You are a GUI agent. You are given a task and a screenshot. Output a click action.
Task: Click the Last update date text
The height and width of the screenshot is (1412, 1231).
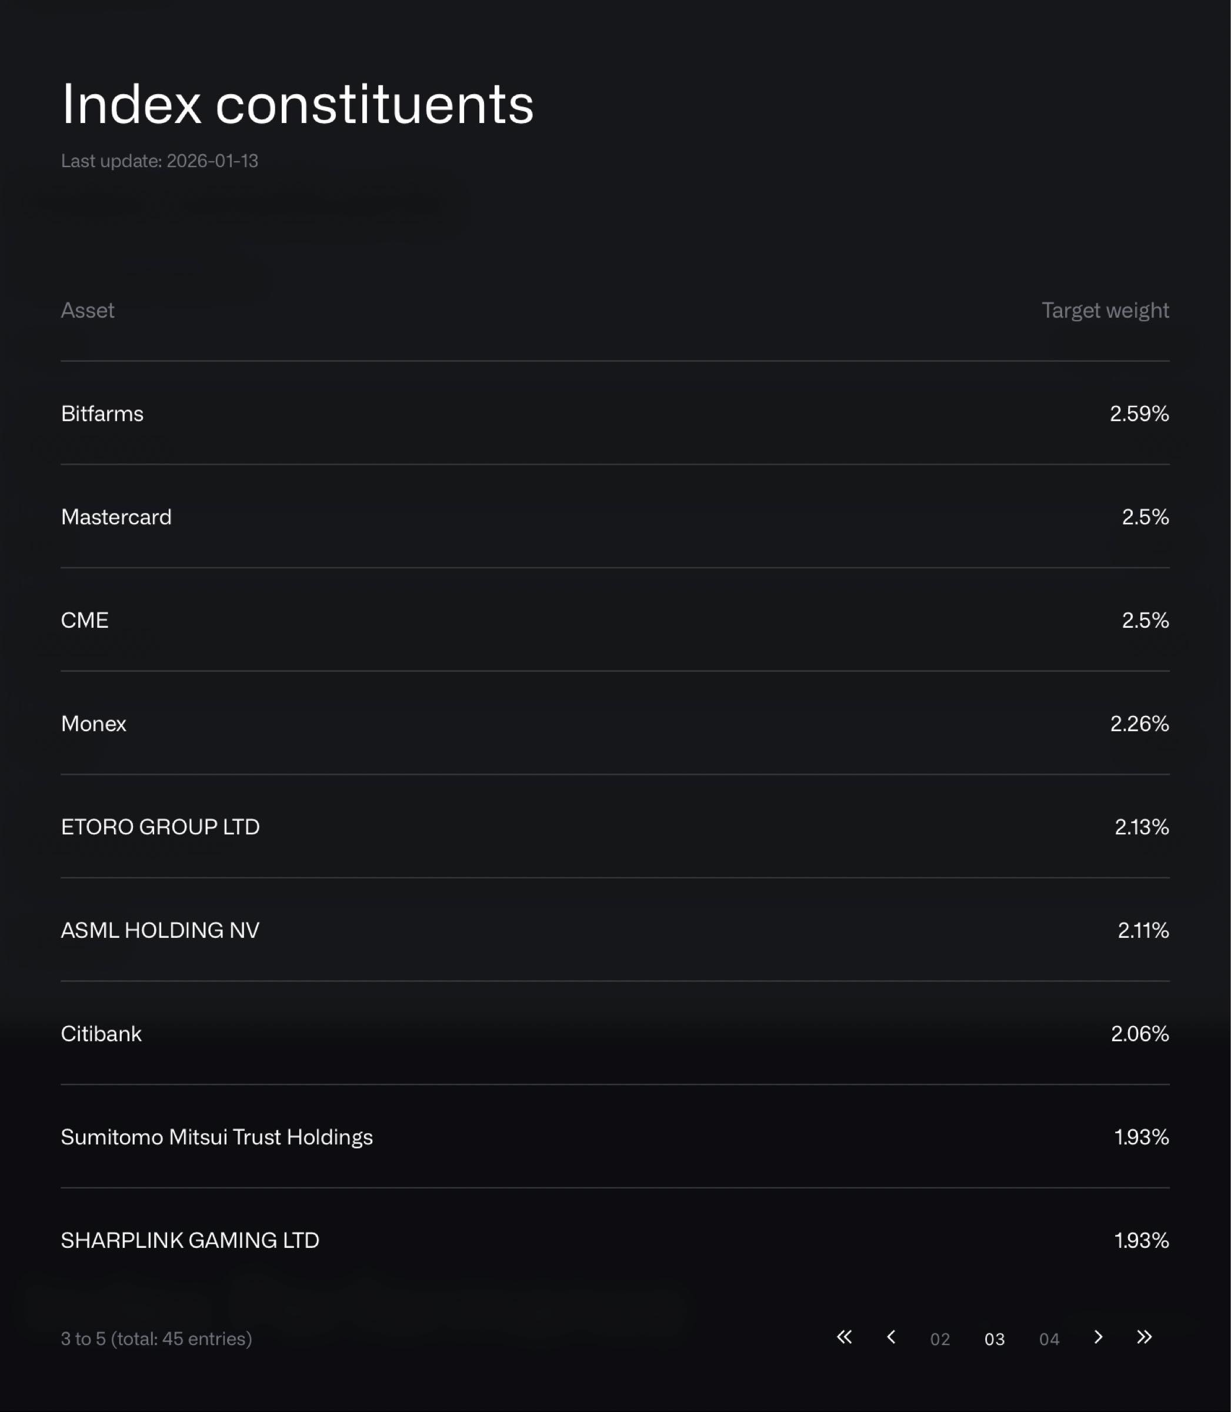click(x=159, y=161)
